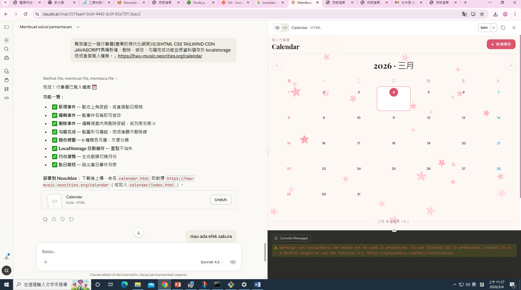This screenshot has height=290, width=521.
Task: Give the response a thumbs up
Action: pos(54,219)
